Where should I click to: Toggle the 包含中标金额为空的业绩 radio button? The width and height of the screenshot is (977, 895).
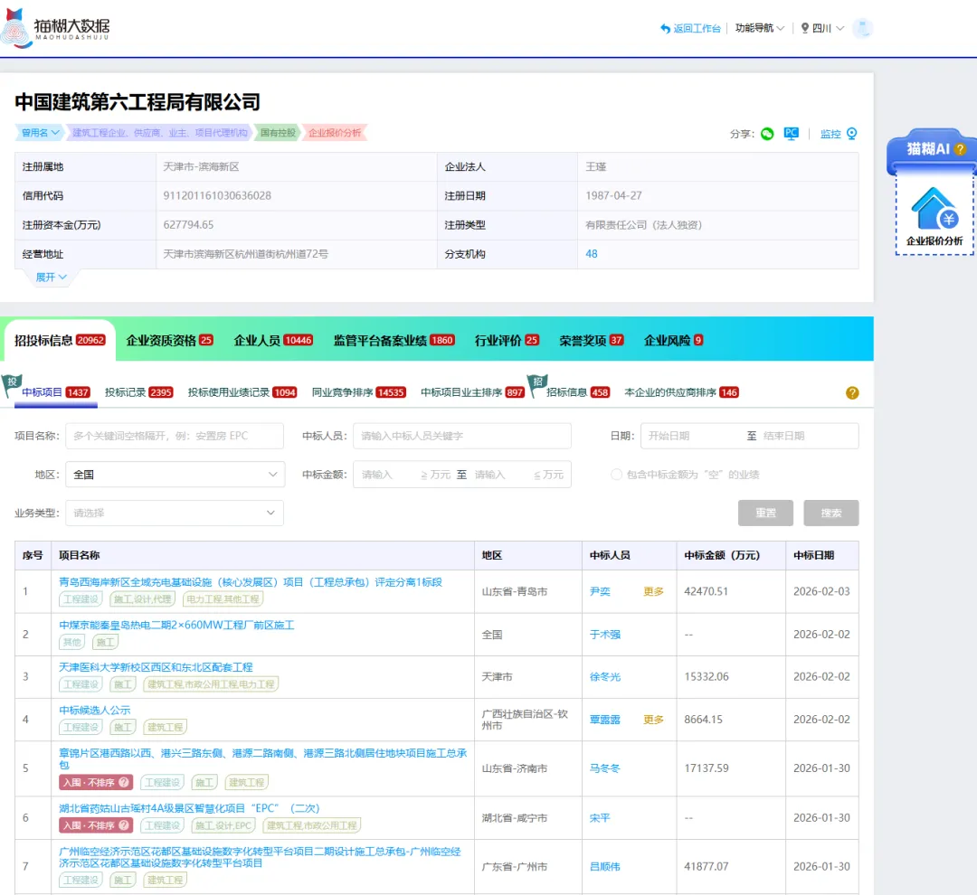(616, 475)
